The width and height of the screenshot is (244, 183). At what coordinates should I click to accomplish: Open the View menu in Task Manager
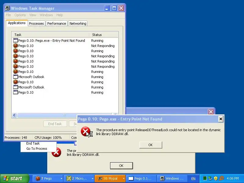[x=33, y=15]
